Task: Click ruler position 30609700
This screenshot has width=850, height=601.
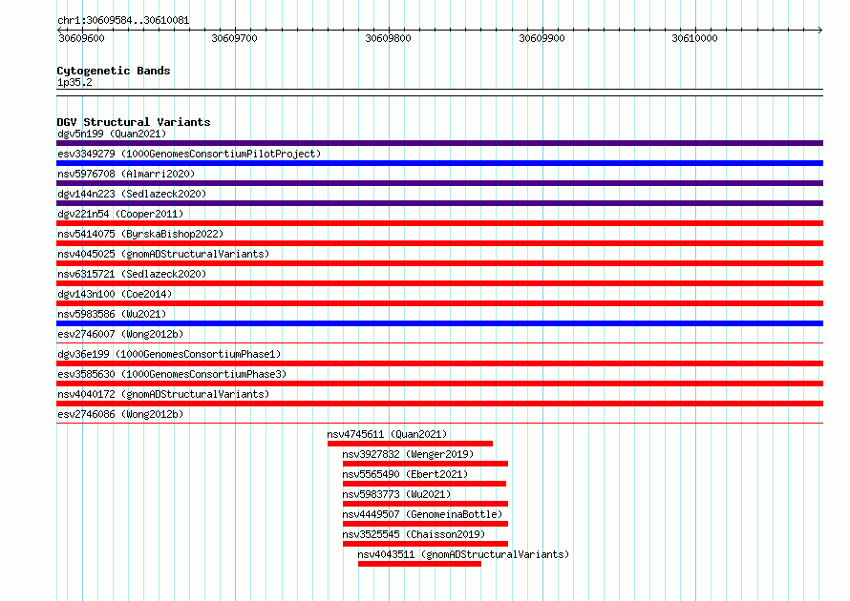Action: tap(234, 38)
